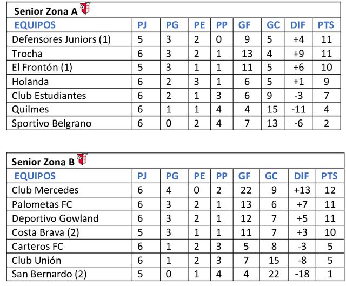346x286 pixels.
Task: Click the crest icon beside Senior Zona A
Action: tap(85, 9)
